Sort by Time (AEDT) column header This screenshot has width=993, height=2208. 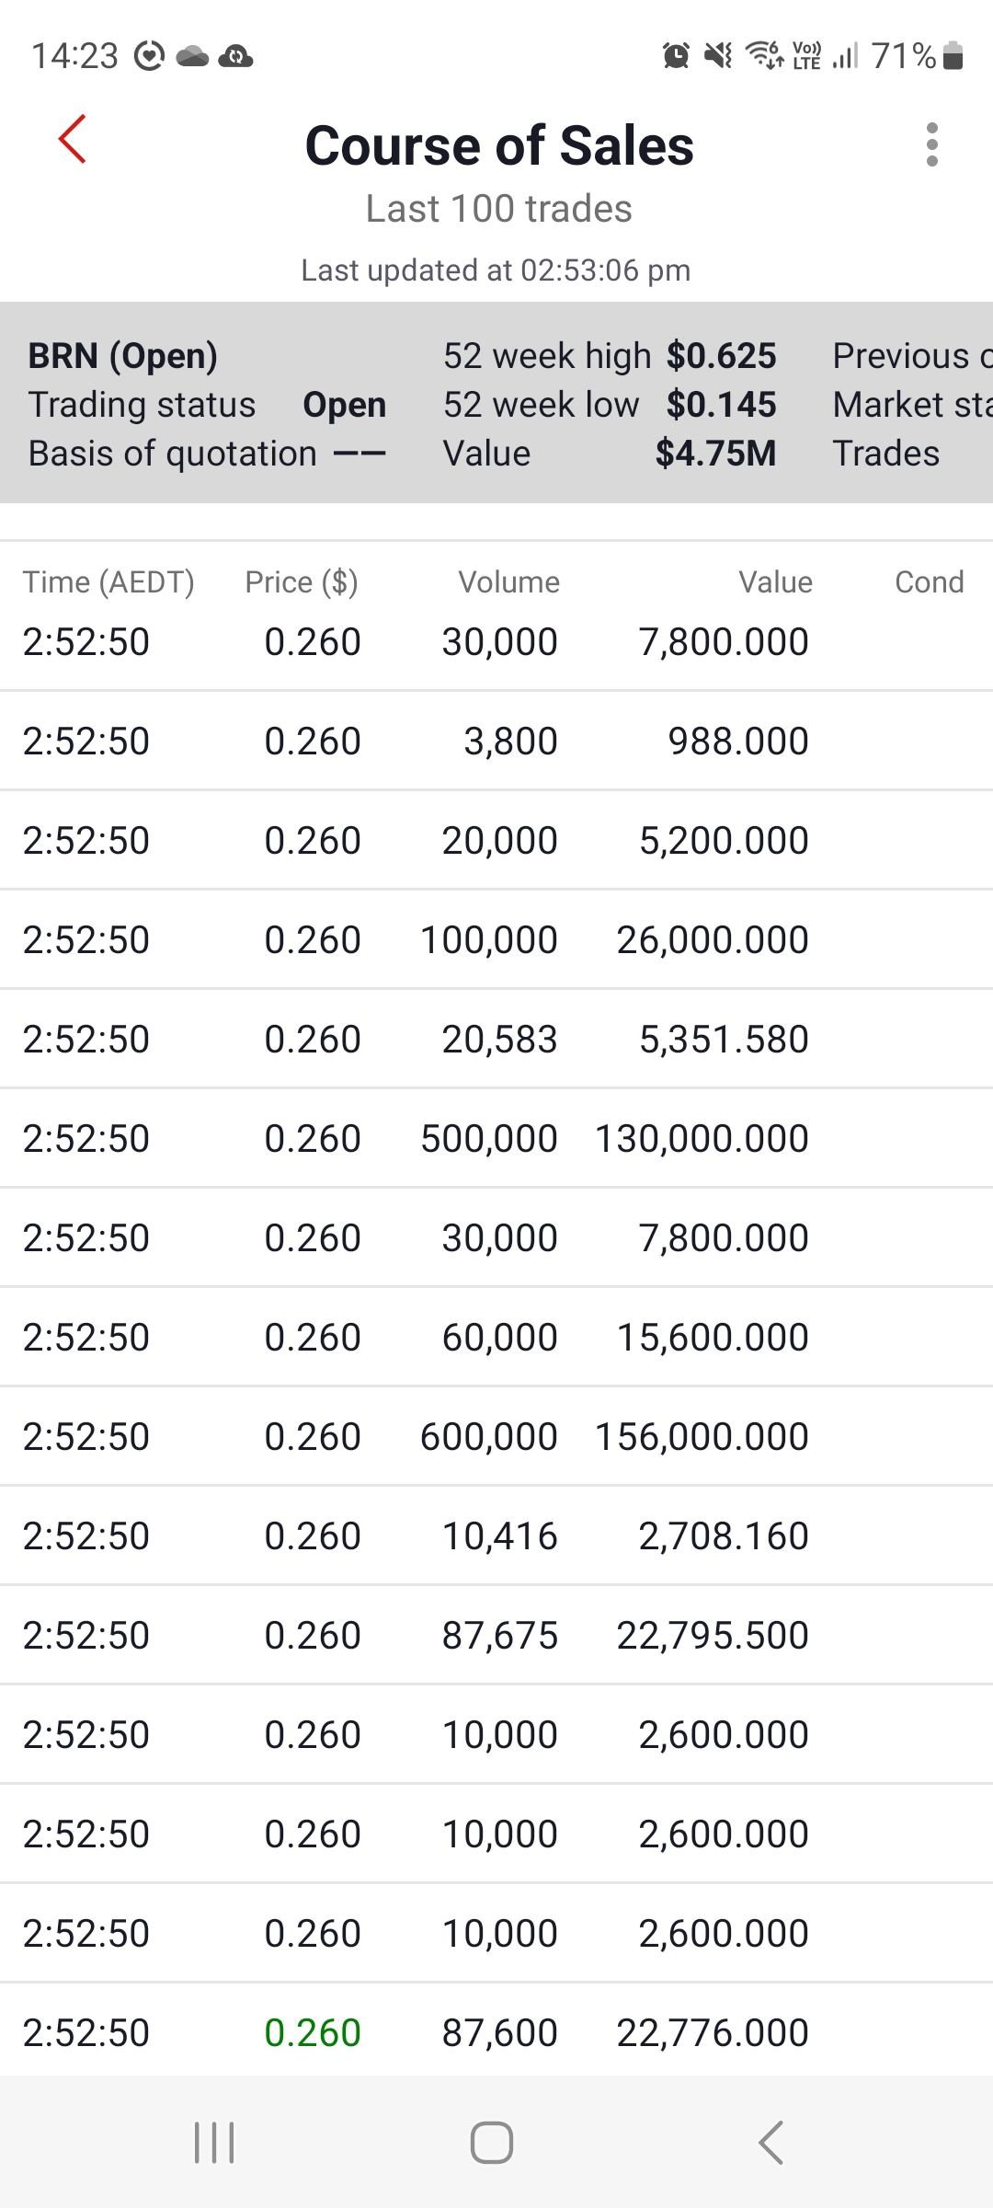(108, 582)
